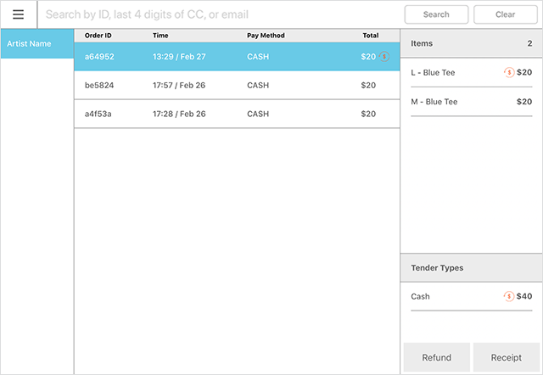
Task: Select the M - Blue Tee item
Action: (450, 102)
